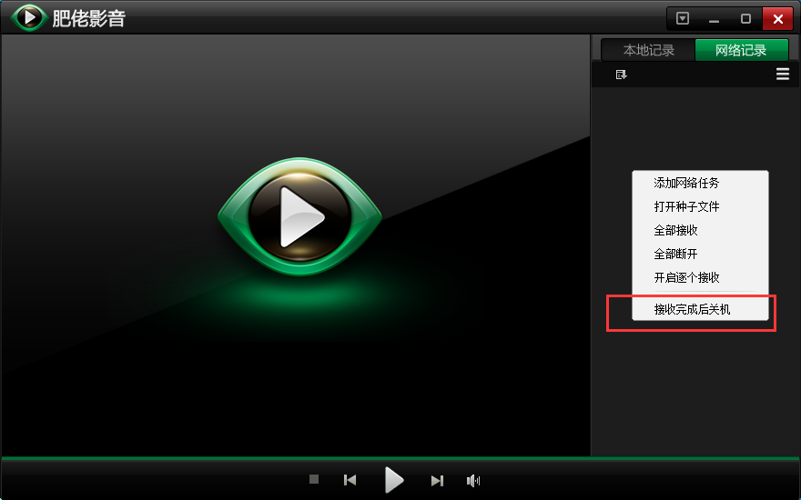Enable 开启逐个接收 from the menu
801x500 pixels.
click(x=700, y=277)
